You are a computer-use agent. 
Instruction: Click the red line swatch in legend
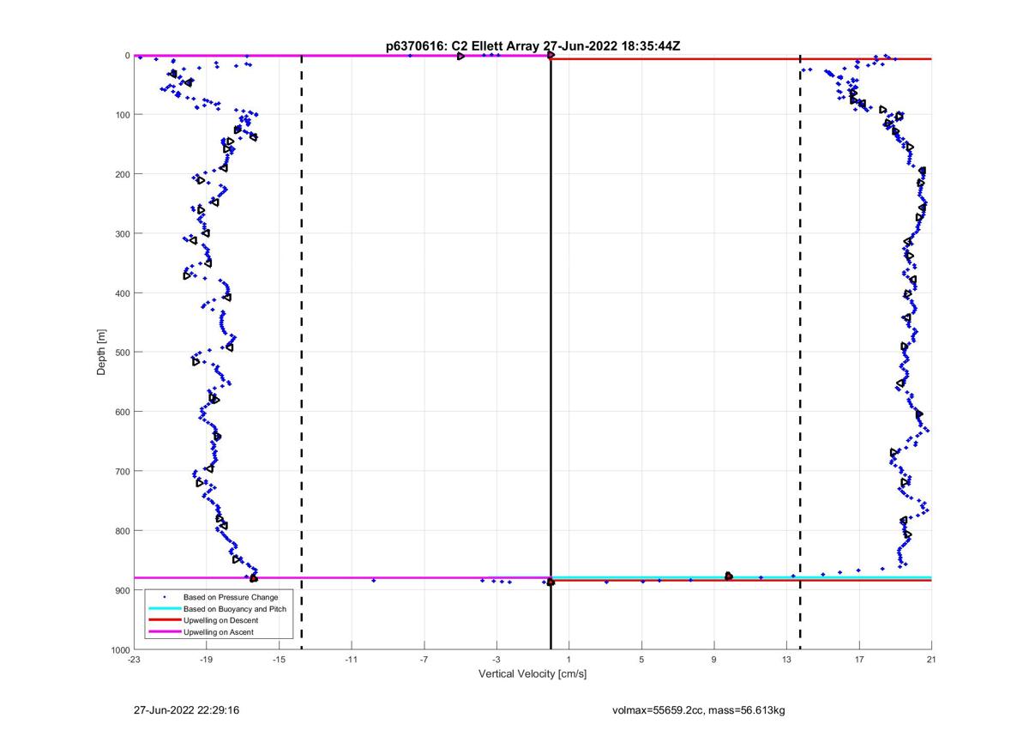pyautogui.click(x=164, y=620)
